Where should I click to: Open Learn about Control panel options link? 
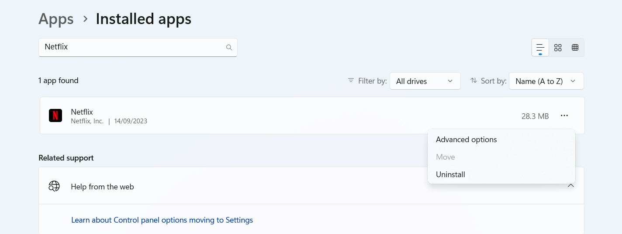[x=162, y=220]
